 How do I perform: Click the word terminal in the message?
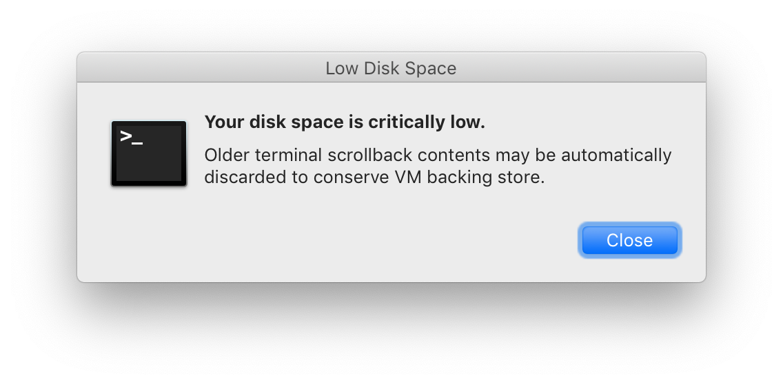pos(289,155)
